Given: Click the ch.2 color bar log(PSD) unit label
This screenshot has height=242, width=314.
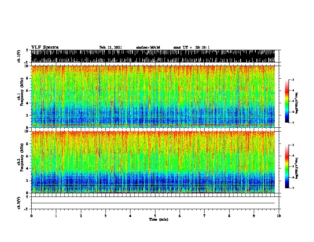Looking at the screenshot, I should click(297, 168).
